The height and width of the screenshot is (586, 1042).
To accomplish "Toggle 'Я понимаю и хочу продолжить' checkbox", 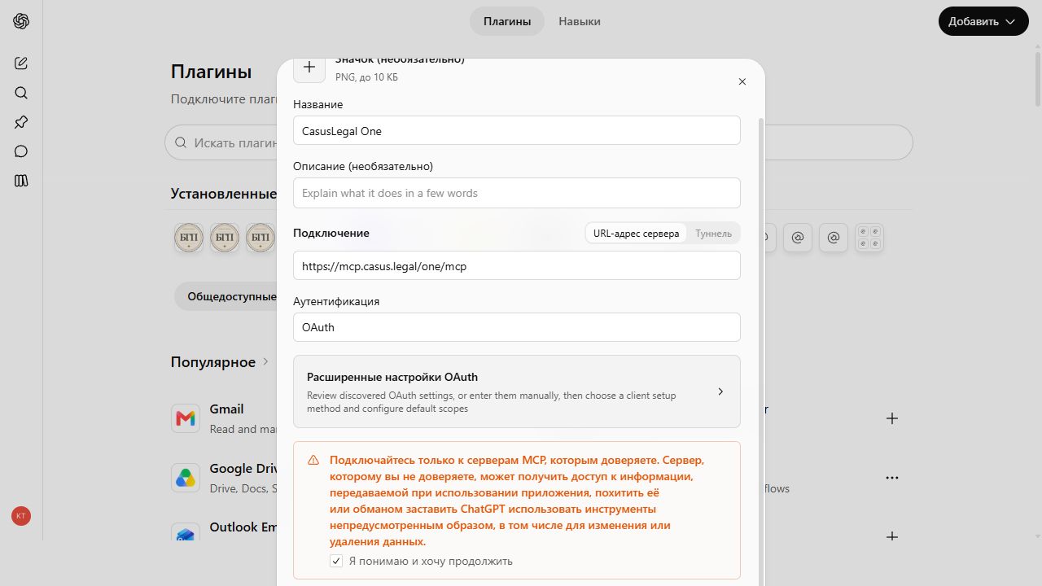I will click(x=336, y=561).
